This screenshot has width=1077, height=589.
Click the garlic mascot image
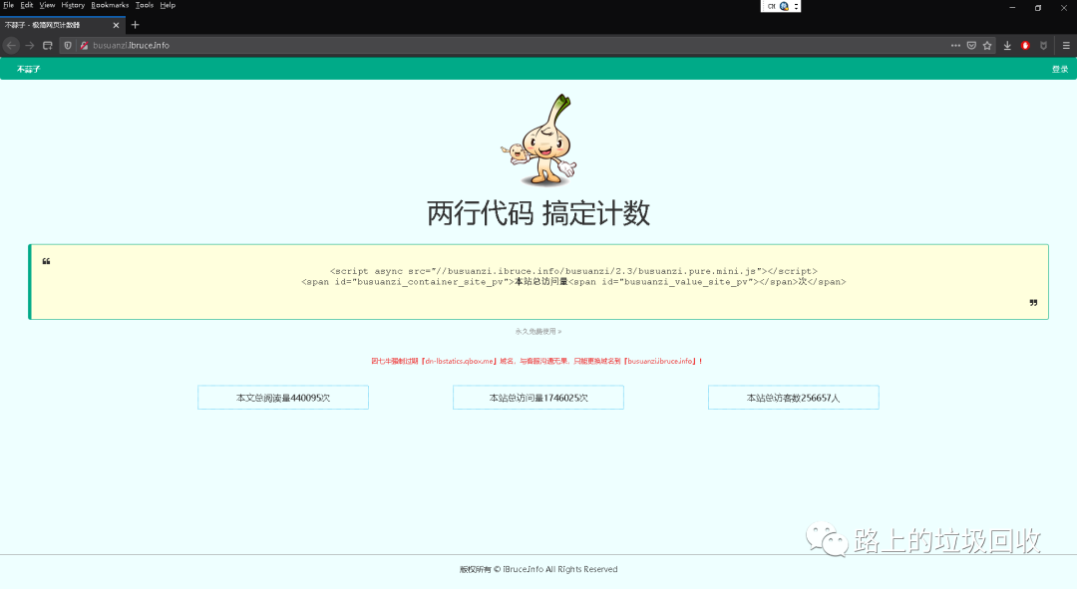click(539, 141)
